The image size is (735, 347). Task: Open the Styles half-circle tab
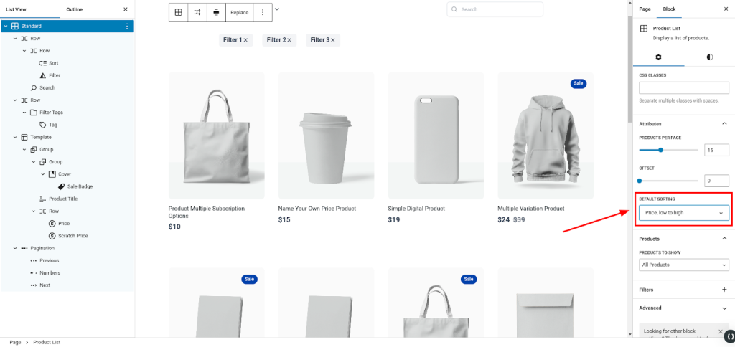pos(710,57)
